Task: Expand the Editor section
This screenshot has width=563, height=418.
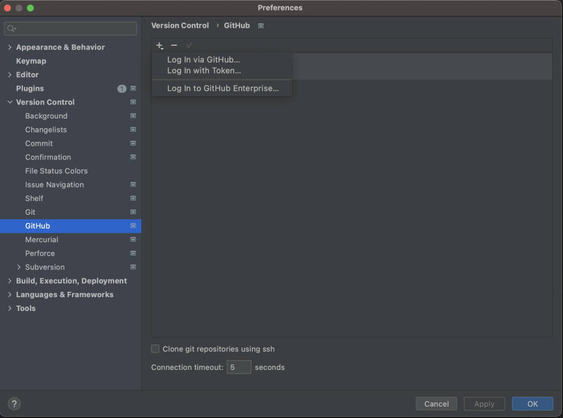Action: 10,75
